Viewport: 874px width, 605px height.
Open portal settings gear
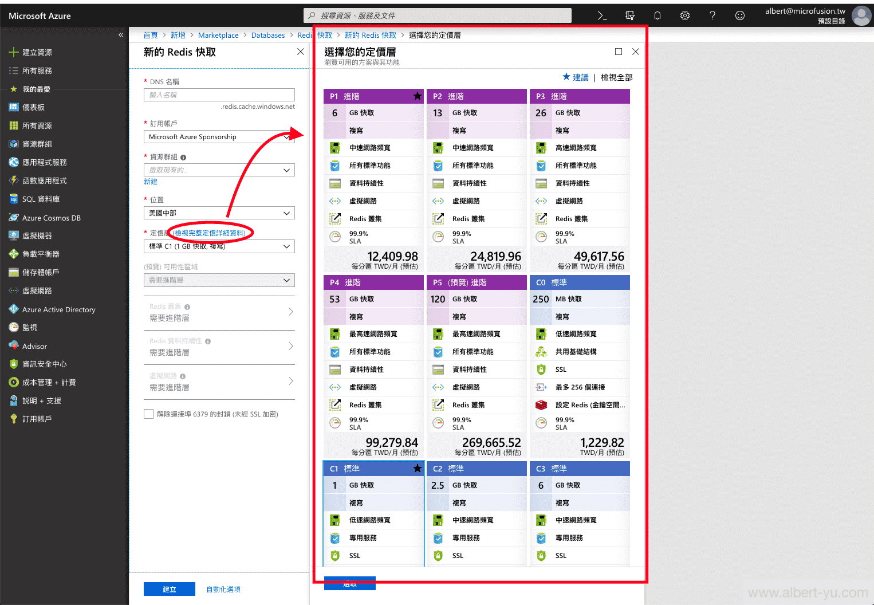click(685, 15)
